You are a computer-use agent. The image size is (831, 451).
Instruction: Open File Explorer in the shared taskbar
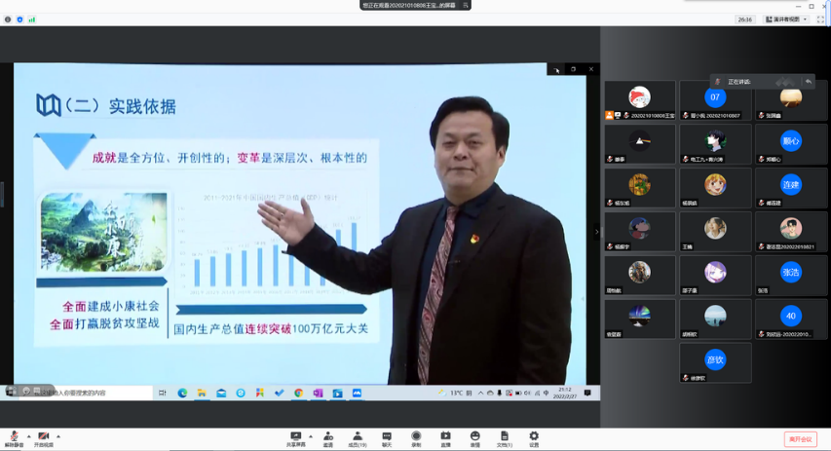point(202,393)
